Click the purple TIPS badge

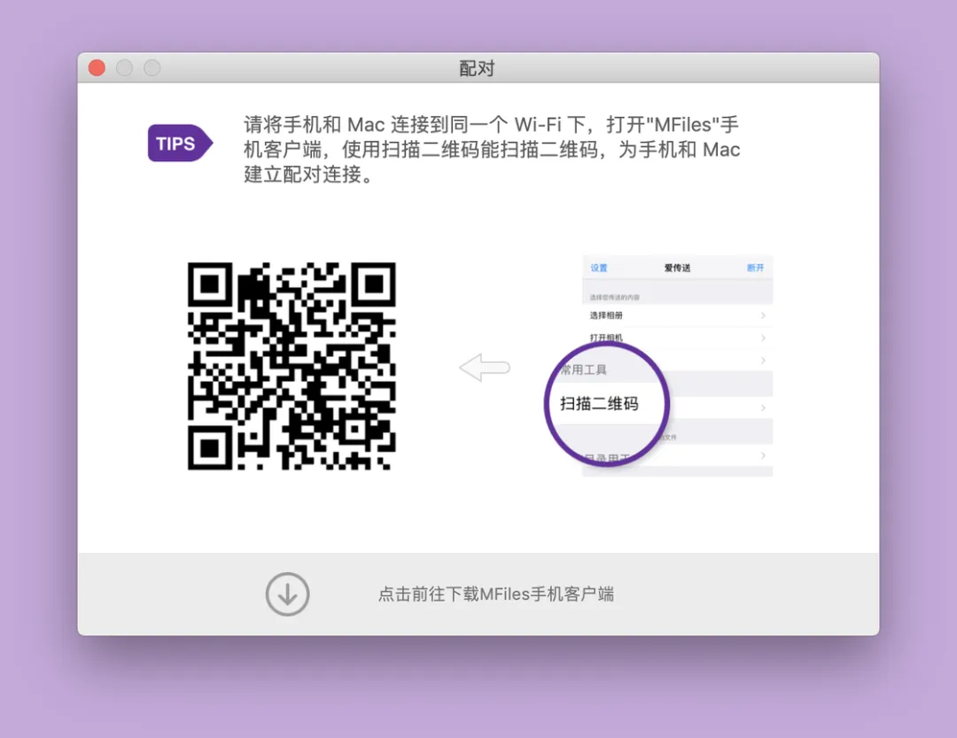(180, 144)
